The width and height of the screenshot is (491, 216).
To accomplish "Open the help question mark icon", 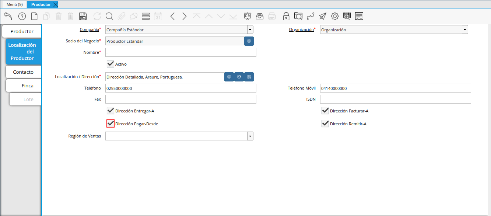I will click(22, 16).
